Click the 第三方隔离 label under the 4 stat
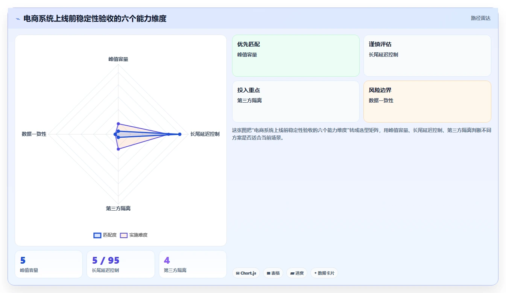This screenshot has width=506, height=293. (x=175, y=270)
